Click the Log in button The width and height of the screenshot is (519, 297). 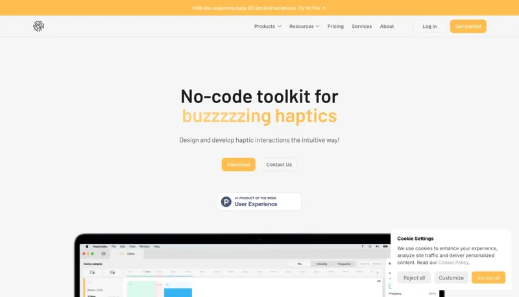429,26
